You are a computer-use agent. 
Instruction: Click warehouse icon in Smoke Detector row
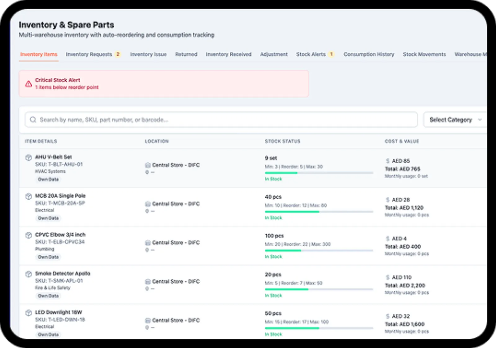tap(148, 282)
